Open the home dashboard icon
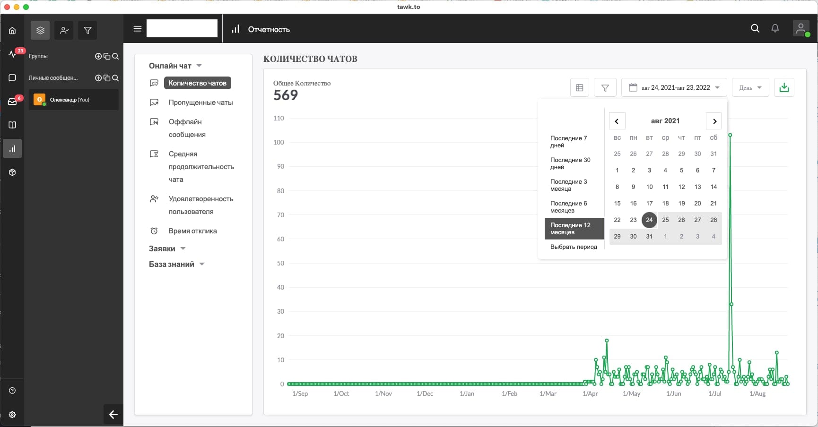Viewport: 818px width, 427px height. pyautogui.click(x=12, y=31)
